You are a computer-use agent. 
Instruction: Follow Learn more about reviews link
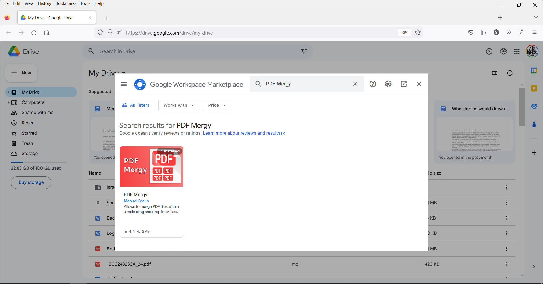tap(244, 133)
